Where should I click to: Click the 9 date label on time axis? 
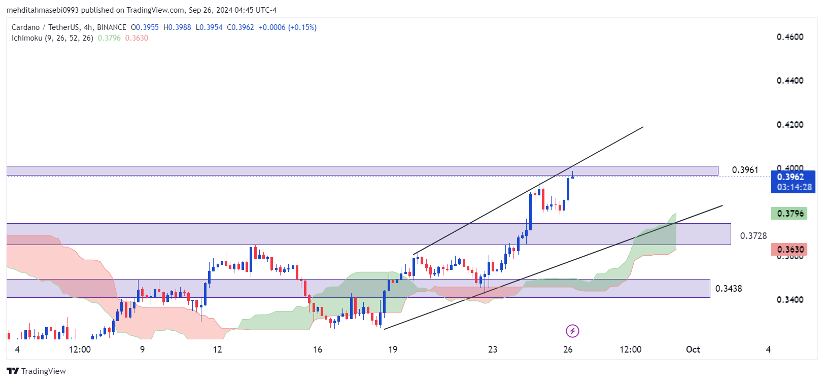click(x=143, y=350)
